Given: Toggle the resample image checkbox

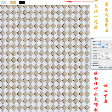Looking at the screenshot, I should (92, 65).
